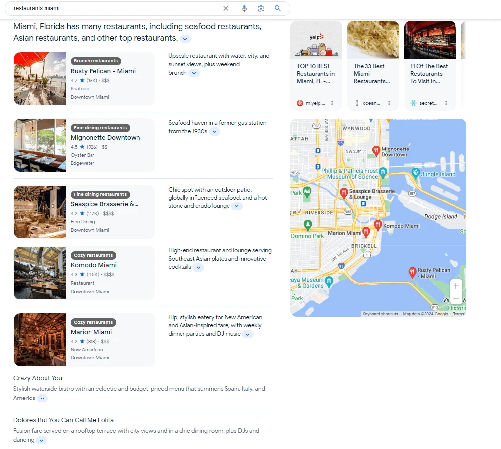Click the Domino Park green marker
Image resolution: width=501 pixels, height=449 pixels.
click(x=307, y=225)
